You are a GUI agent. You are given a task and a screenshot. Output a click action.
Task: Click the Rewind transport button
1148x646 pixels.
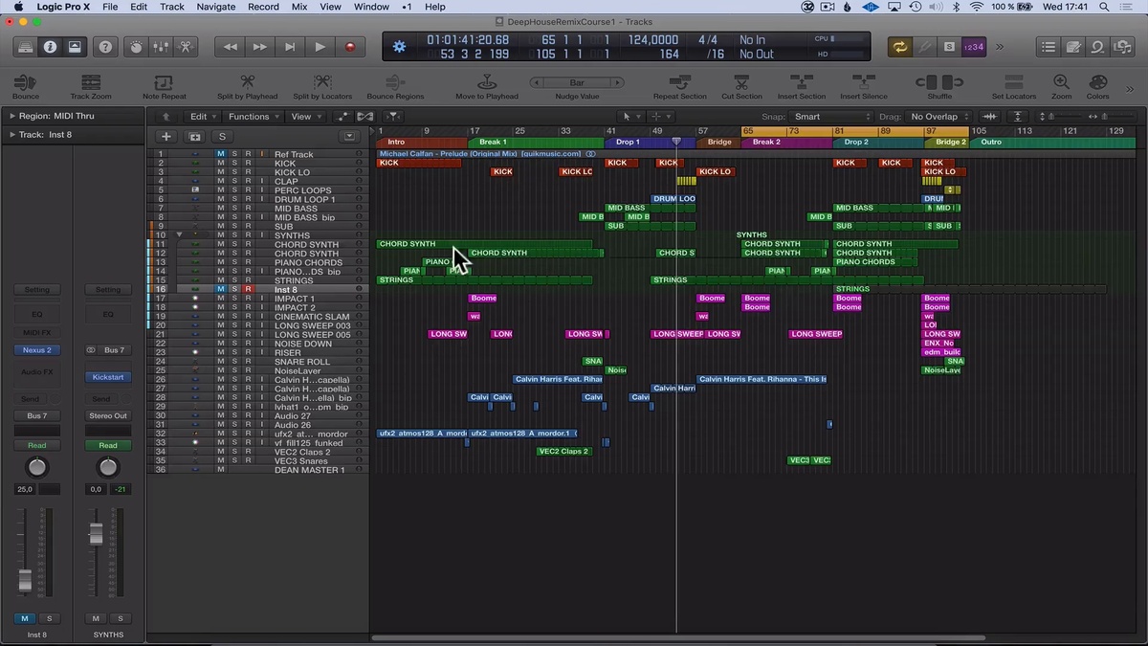coord(230,47)
